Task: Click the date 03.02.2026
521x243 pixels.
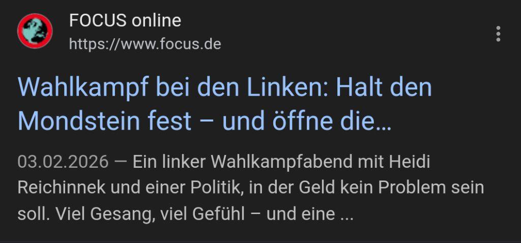Action: (63, 162)
